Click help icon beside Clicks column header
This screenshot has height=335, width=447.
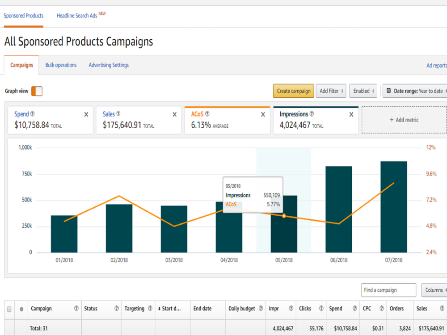321,308
